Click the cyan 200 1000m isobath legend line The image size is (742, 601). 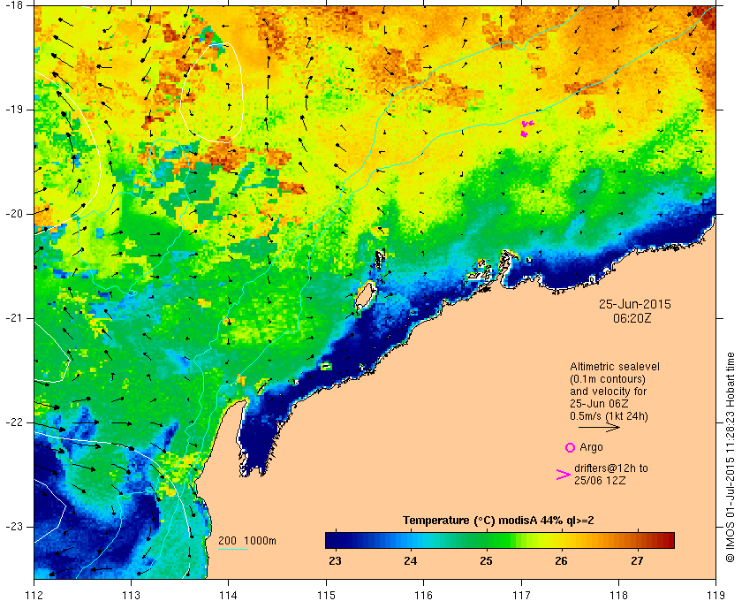(x=233, y=550)
